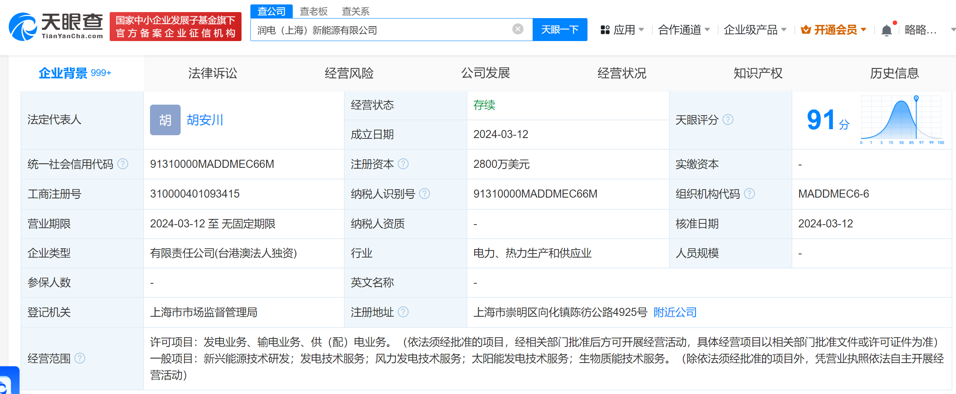Switch to the 查老板 search tab

tap(314, 11)
